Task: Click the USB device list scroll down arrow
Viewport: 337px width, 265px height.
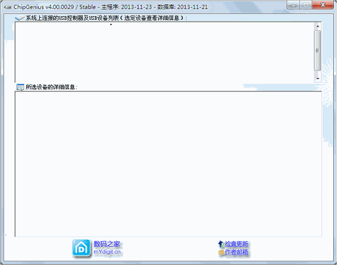Action: point(318,78)
